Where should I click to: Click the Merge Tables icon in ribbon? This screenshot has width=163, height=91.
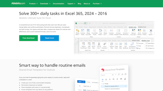point(77,31)
